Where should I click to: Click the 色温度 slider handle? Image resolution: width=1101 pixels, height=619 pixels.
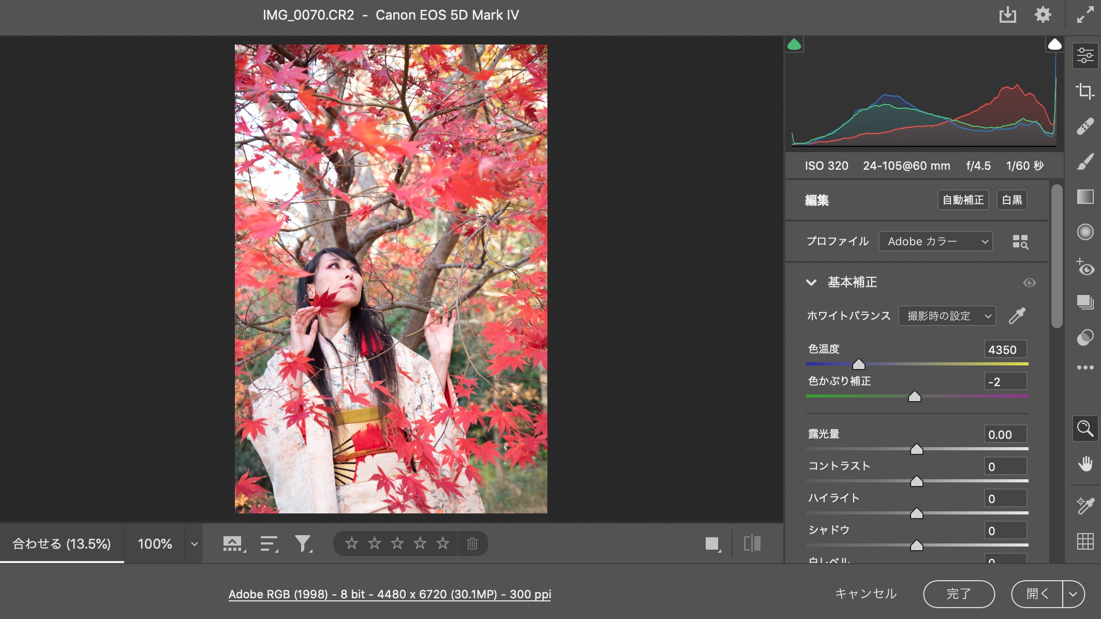[x=859, y=364]
